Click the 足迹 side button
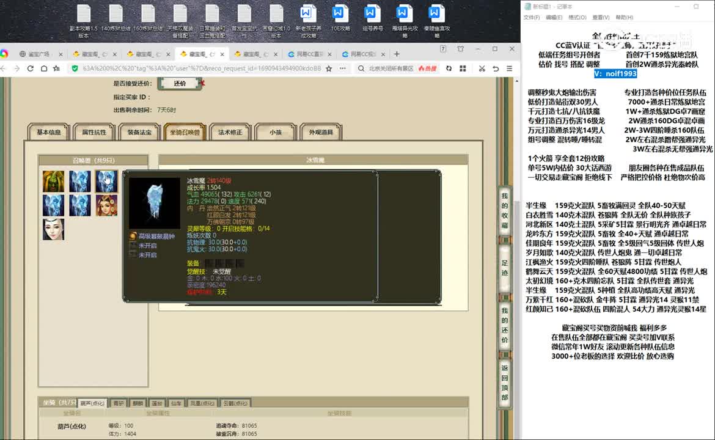 (504, 268)
